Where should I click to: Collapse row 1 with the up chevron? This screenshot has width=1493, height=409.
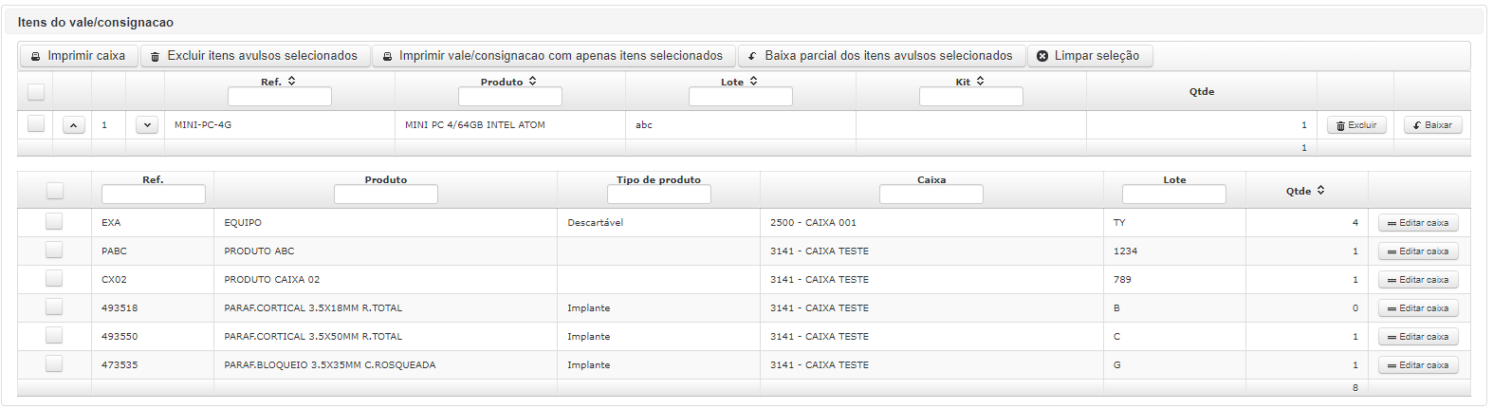(x=74, y=125)
